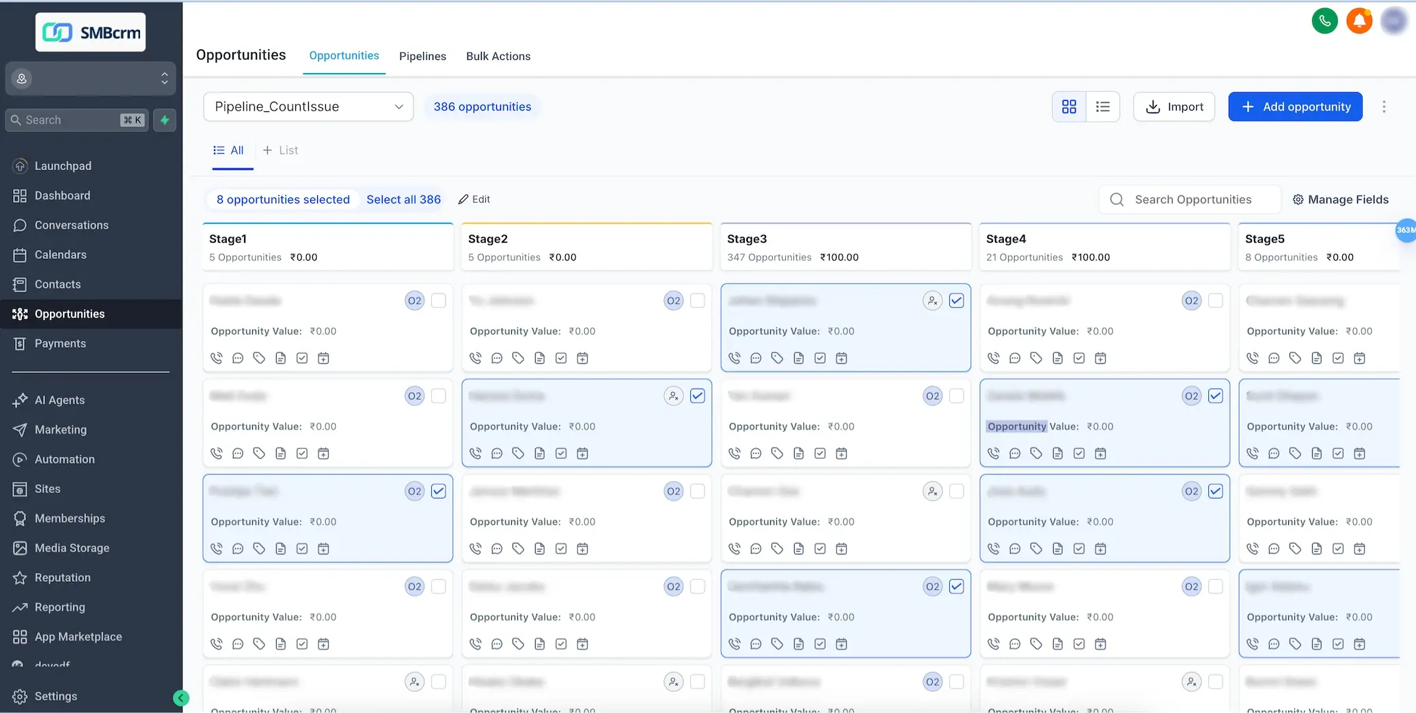Switch to board (grid) view
Image resolution: width=1416 pixels, height=713 pixels.
(x=1069, y=107)
